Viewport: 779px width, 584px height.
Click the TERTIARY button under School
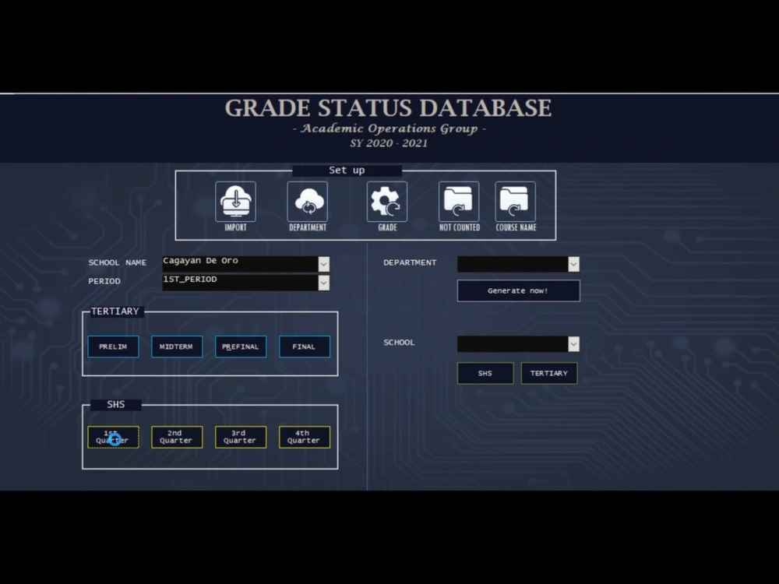(549, 373)
